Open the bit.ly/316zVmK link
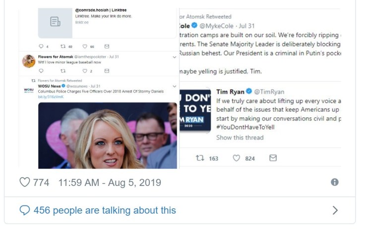Viewport: 365px width, 229px height. (x=51, y=96)
